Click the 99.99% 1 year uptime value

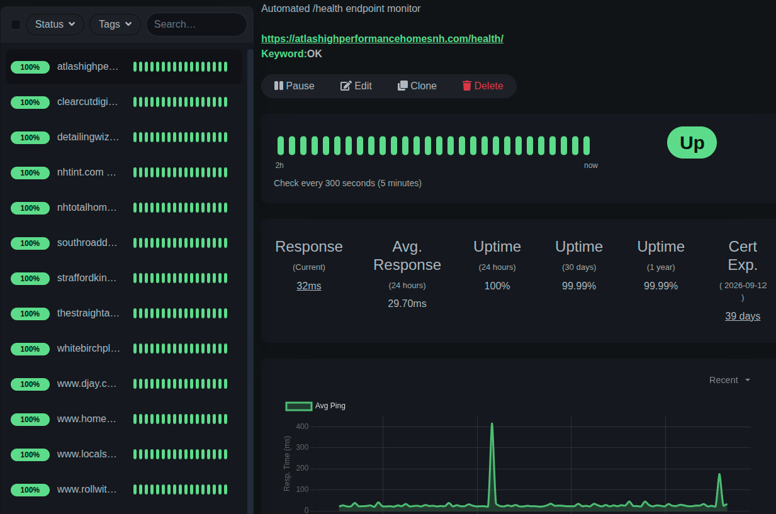661,286
